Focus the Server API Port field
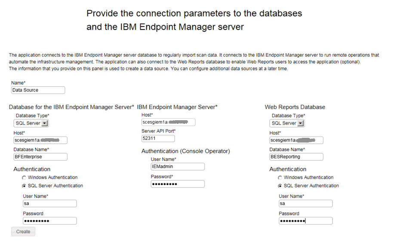The width and height of the screenshot is (397, 246). pyautogui.click(x=158, y=139)
